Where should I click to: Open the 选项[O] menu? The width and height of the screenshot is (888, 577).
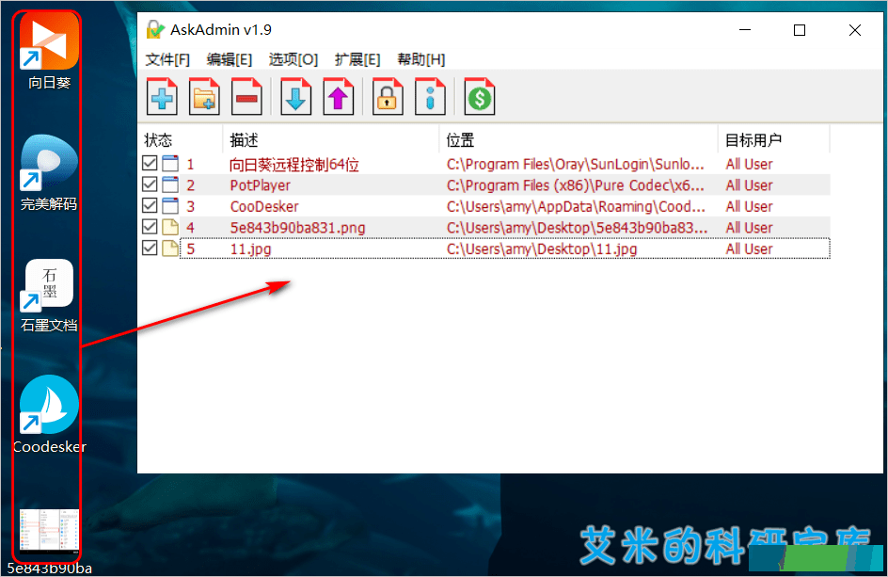coord(293,59)
